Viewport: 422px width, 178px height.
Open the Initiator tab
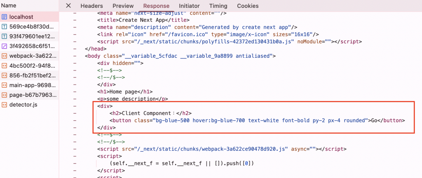tap(189, 6)
